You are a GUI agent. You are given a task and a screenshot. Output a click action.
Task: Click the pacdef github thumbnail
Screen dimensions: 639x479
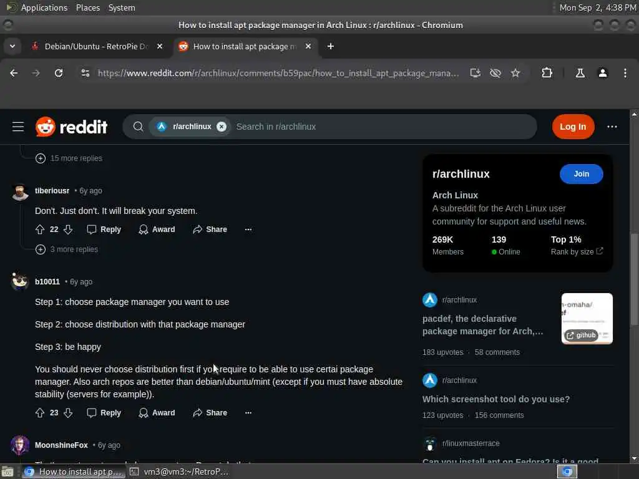click(x=587, y=319)
